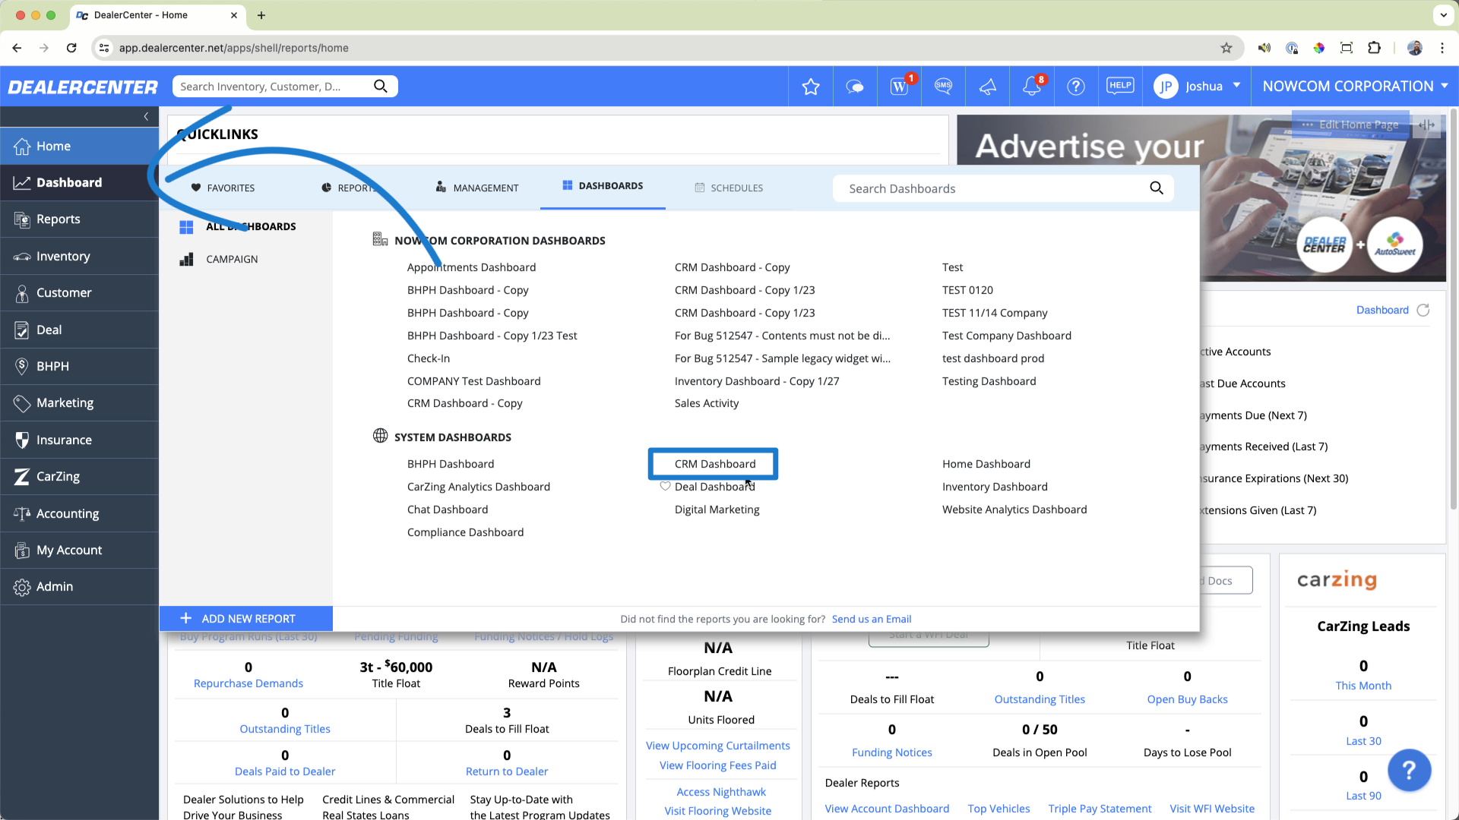The image size is (1459, 820).
Task: Open the Website Analytics Dashboard
Action: 1014,509
